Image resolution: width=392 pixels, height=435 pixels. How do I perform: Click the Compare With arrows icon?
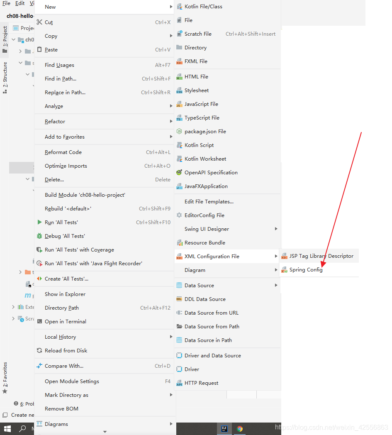(39, 366)
